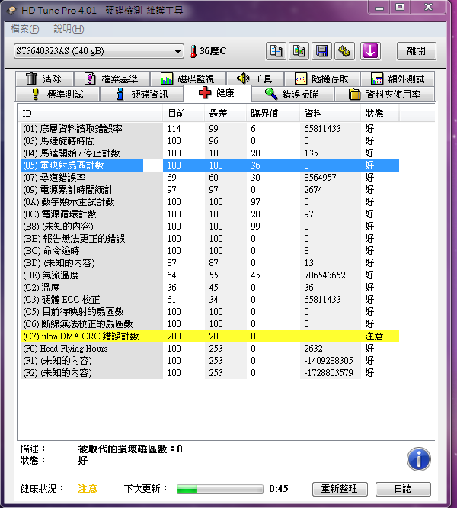Select row (03) 馬達旋轉時間

click(x=210, y=141)
